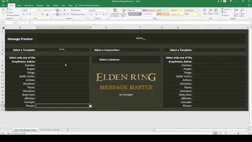Image resolution: width=252 pixels, height=142 pixels.
Task: Save the workbook using the Save icon
Action: coord(3,1)
